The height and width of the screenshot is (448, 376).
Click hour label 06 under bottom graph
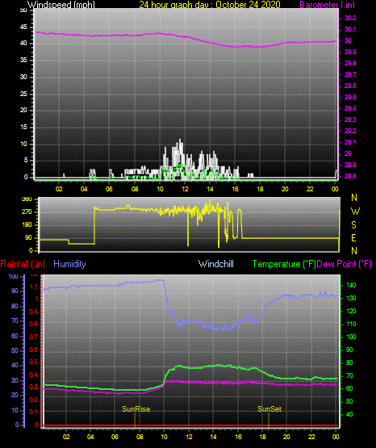pos(115,437)
